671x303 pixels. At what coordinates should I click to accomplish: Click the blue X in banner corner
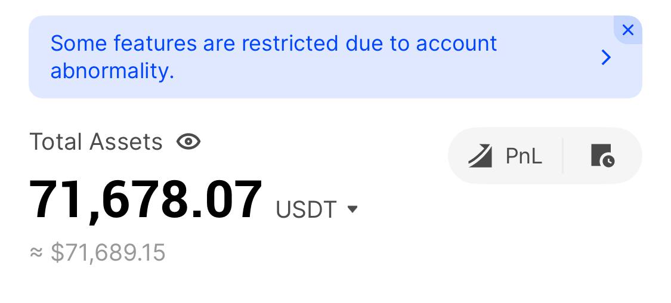pyautogui.click(x=627, y=30)
